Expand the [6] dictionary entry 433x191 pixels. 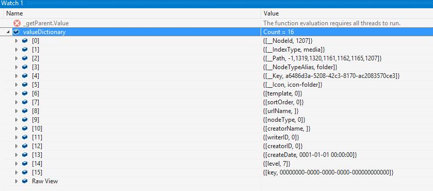click(17, 93)
